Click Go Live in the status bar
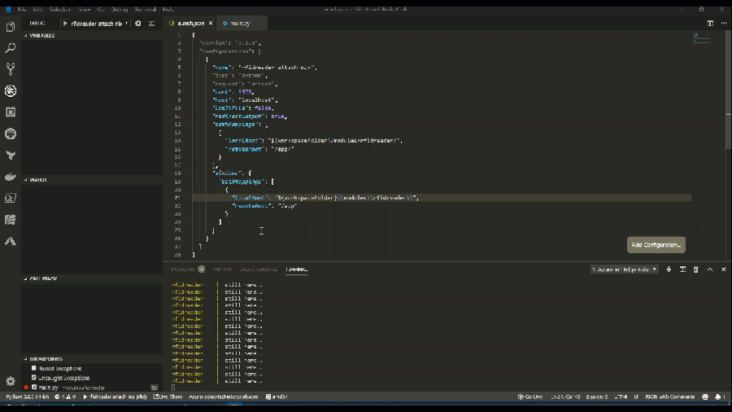Screen dimensions: 732x412 530,397
